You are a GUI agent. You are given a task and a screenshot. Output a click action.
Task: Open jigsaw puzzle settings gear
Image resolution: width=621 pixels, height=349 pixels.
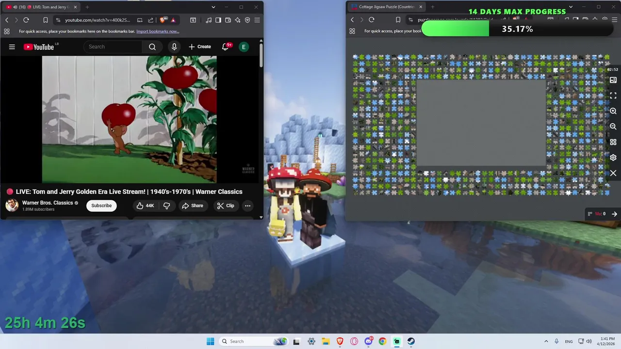click(x=613, y=158)
